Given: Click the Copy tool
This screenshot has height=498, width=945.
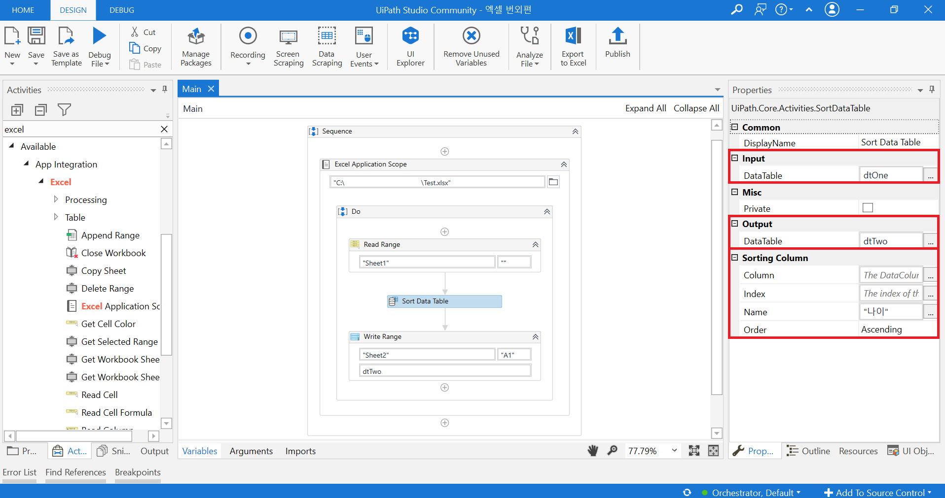Looking at the screenshot, I should pyautogui.click(x=145, y=48).
